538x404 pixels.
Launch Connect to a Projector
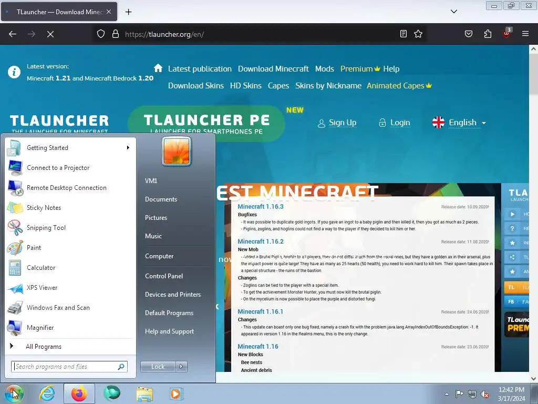point(70,168)
